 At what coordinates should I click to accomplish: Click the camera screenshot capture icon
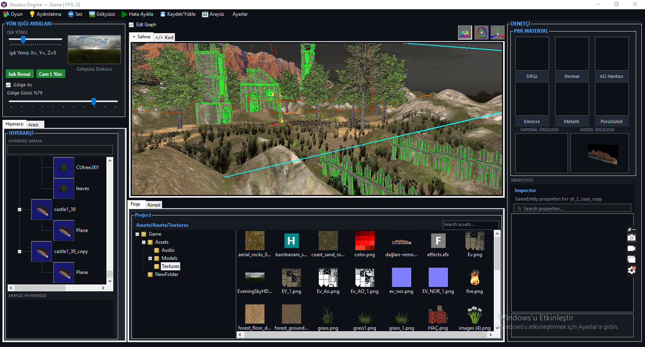click(631, 238)
